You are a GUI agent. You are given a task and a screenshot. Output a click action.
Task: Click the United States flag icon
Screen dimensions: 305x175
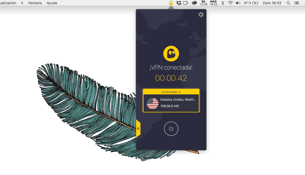(152, 103)
